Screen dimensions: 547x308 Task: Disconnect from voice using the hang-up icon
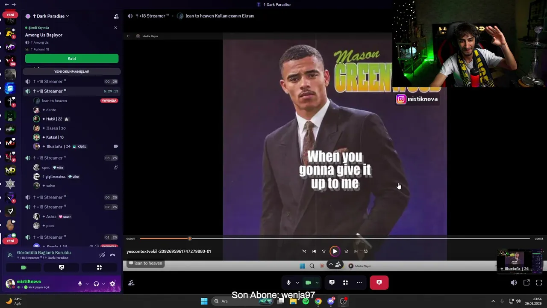pyautogui.click(x=112, y=255)
